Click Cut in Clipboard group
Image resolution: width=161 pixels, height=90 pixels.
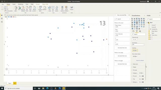click(6, 7)
